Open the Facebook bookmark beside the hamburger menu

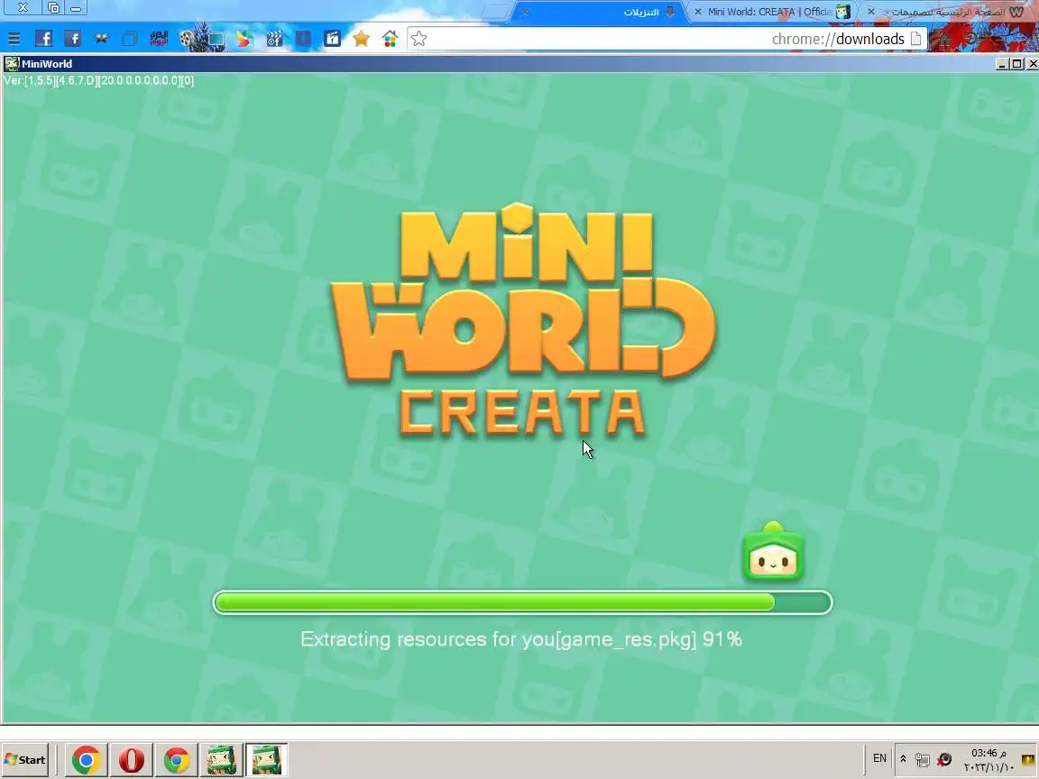43,39
